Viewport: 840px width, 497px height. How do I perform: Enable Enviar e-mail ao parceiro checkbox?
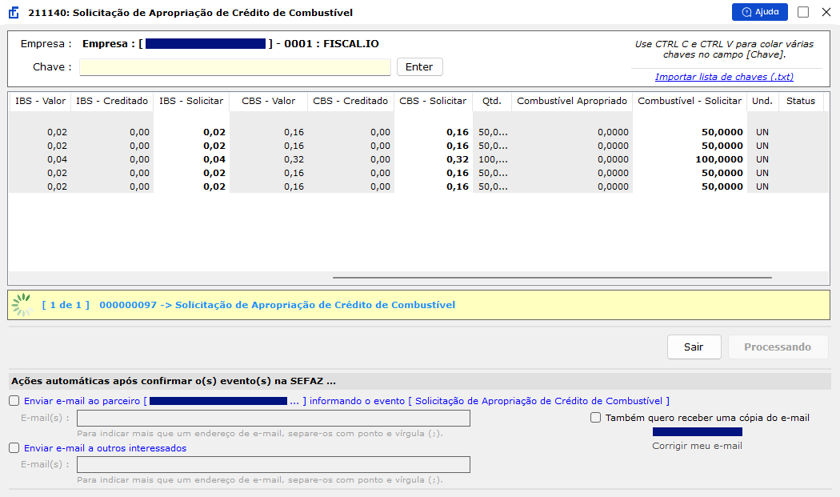pos(14,400)
